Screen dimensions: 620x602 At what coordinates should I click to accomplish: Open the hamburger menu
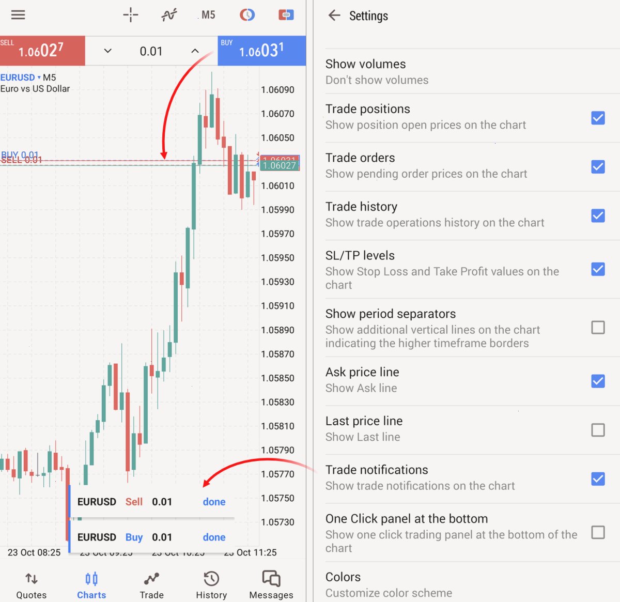point(18,15)
